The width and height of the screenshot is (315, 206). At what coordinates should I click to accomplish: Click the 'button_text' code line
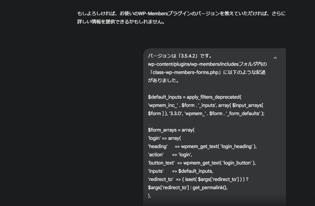click(202, 163)
